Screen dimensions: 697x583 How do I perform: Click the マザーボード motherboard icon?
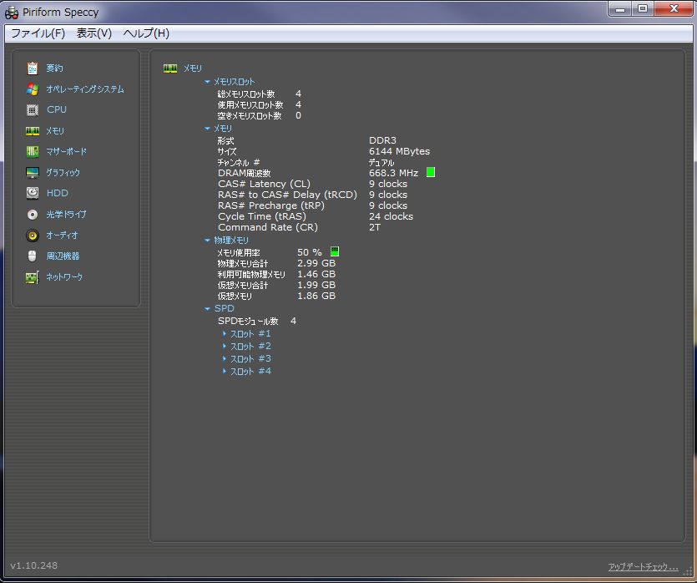(x=33, y=151)
